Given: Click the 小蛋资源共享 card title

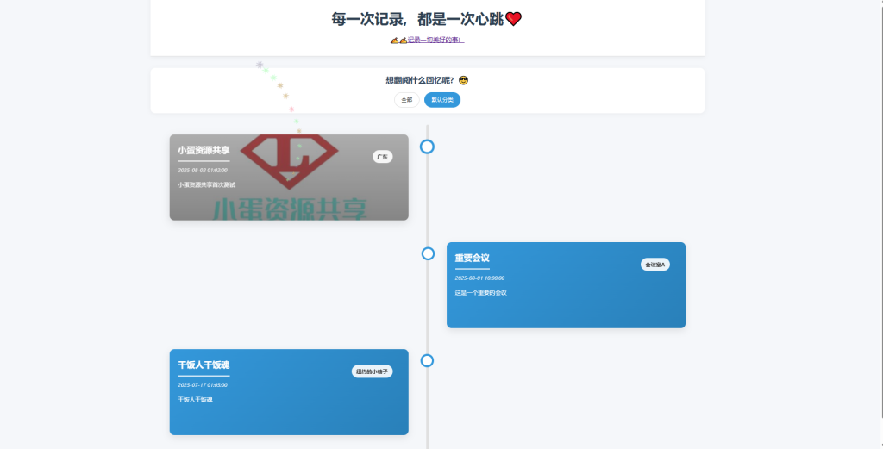Looking at the screenshot, I should pos(204,150).
